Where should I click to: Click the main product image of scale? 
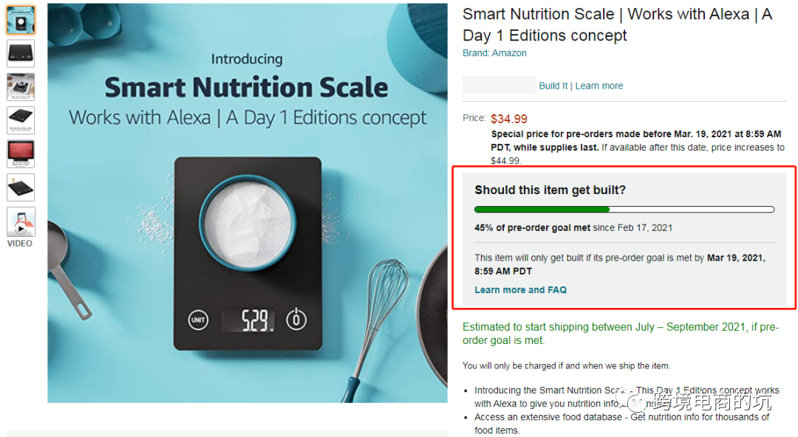[248, 203]
